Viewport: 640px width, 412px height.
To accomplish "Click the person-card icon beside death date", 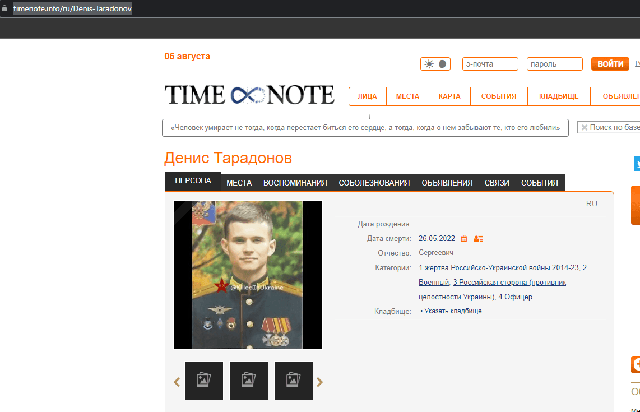I will tap(479, 238).
